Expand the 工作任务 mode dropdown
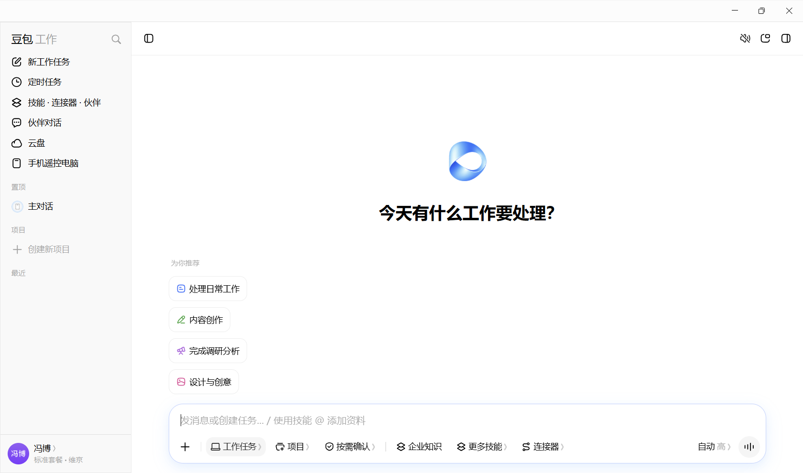This screenshot has width=803, height=473. [236, 447]
